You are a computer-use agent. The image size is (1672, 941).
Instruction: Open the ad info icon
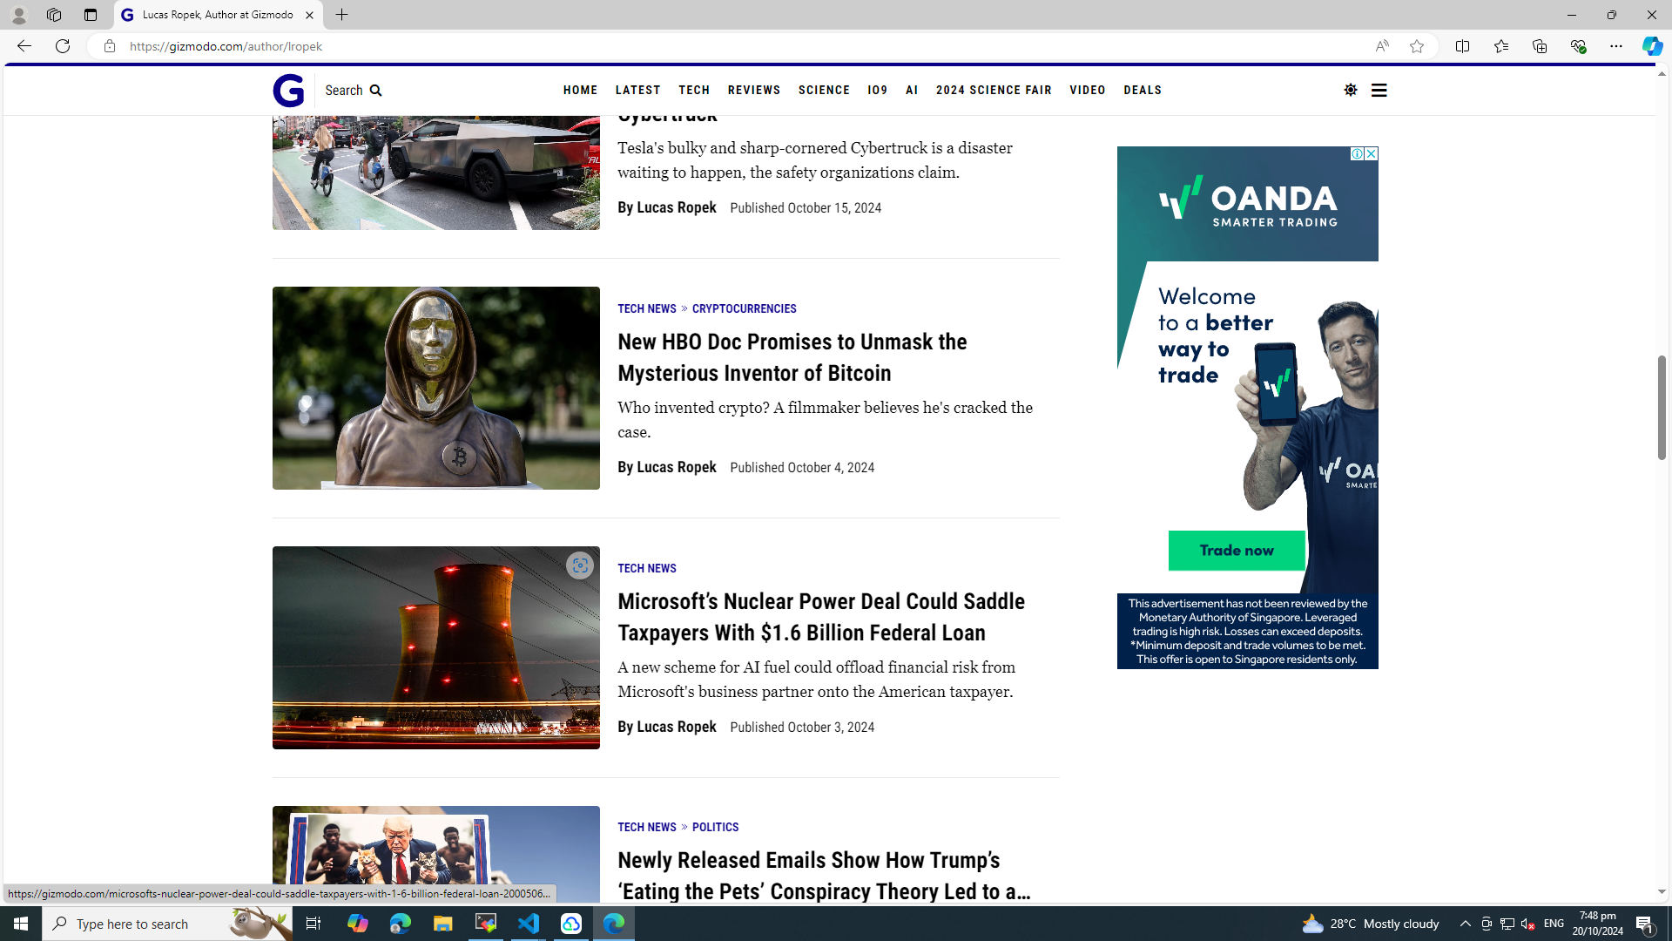click(x=1357, y=154)
